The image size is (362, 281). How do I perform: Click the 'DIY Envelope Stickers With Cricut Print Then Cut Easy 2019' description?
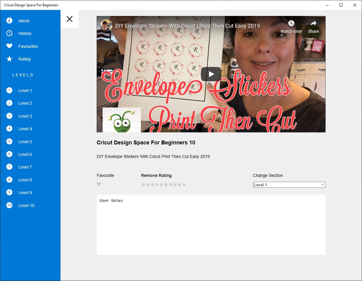coord(153,156)
